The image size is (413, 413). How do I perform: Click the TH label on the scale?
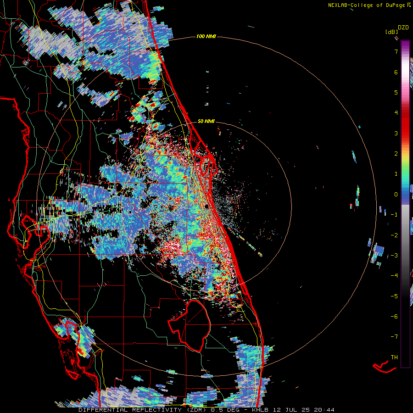pos(394,357)
